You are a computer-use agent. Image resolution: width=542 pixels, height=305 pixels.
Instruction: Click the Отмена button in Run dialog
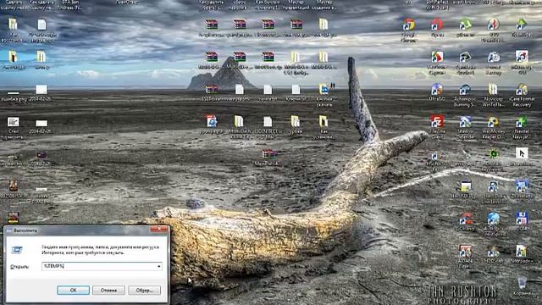click(108, 290)
